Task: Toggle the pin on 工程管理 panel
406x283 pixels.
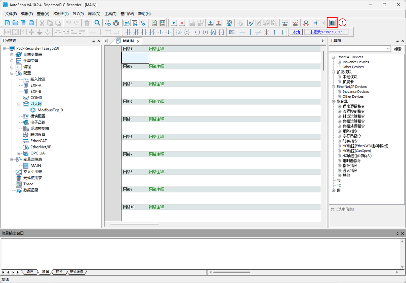Action: pos(94,41)
